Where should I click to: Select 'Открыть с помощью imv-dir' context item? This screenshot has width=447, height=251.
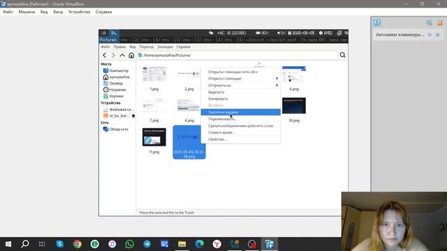click(x=240, y=72)
